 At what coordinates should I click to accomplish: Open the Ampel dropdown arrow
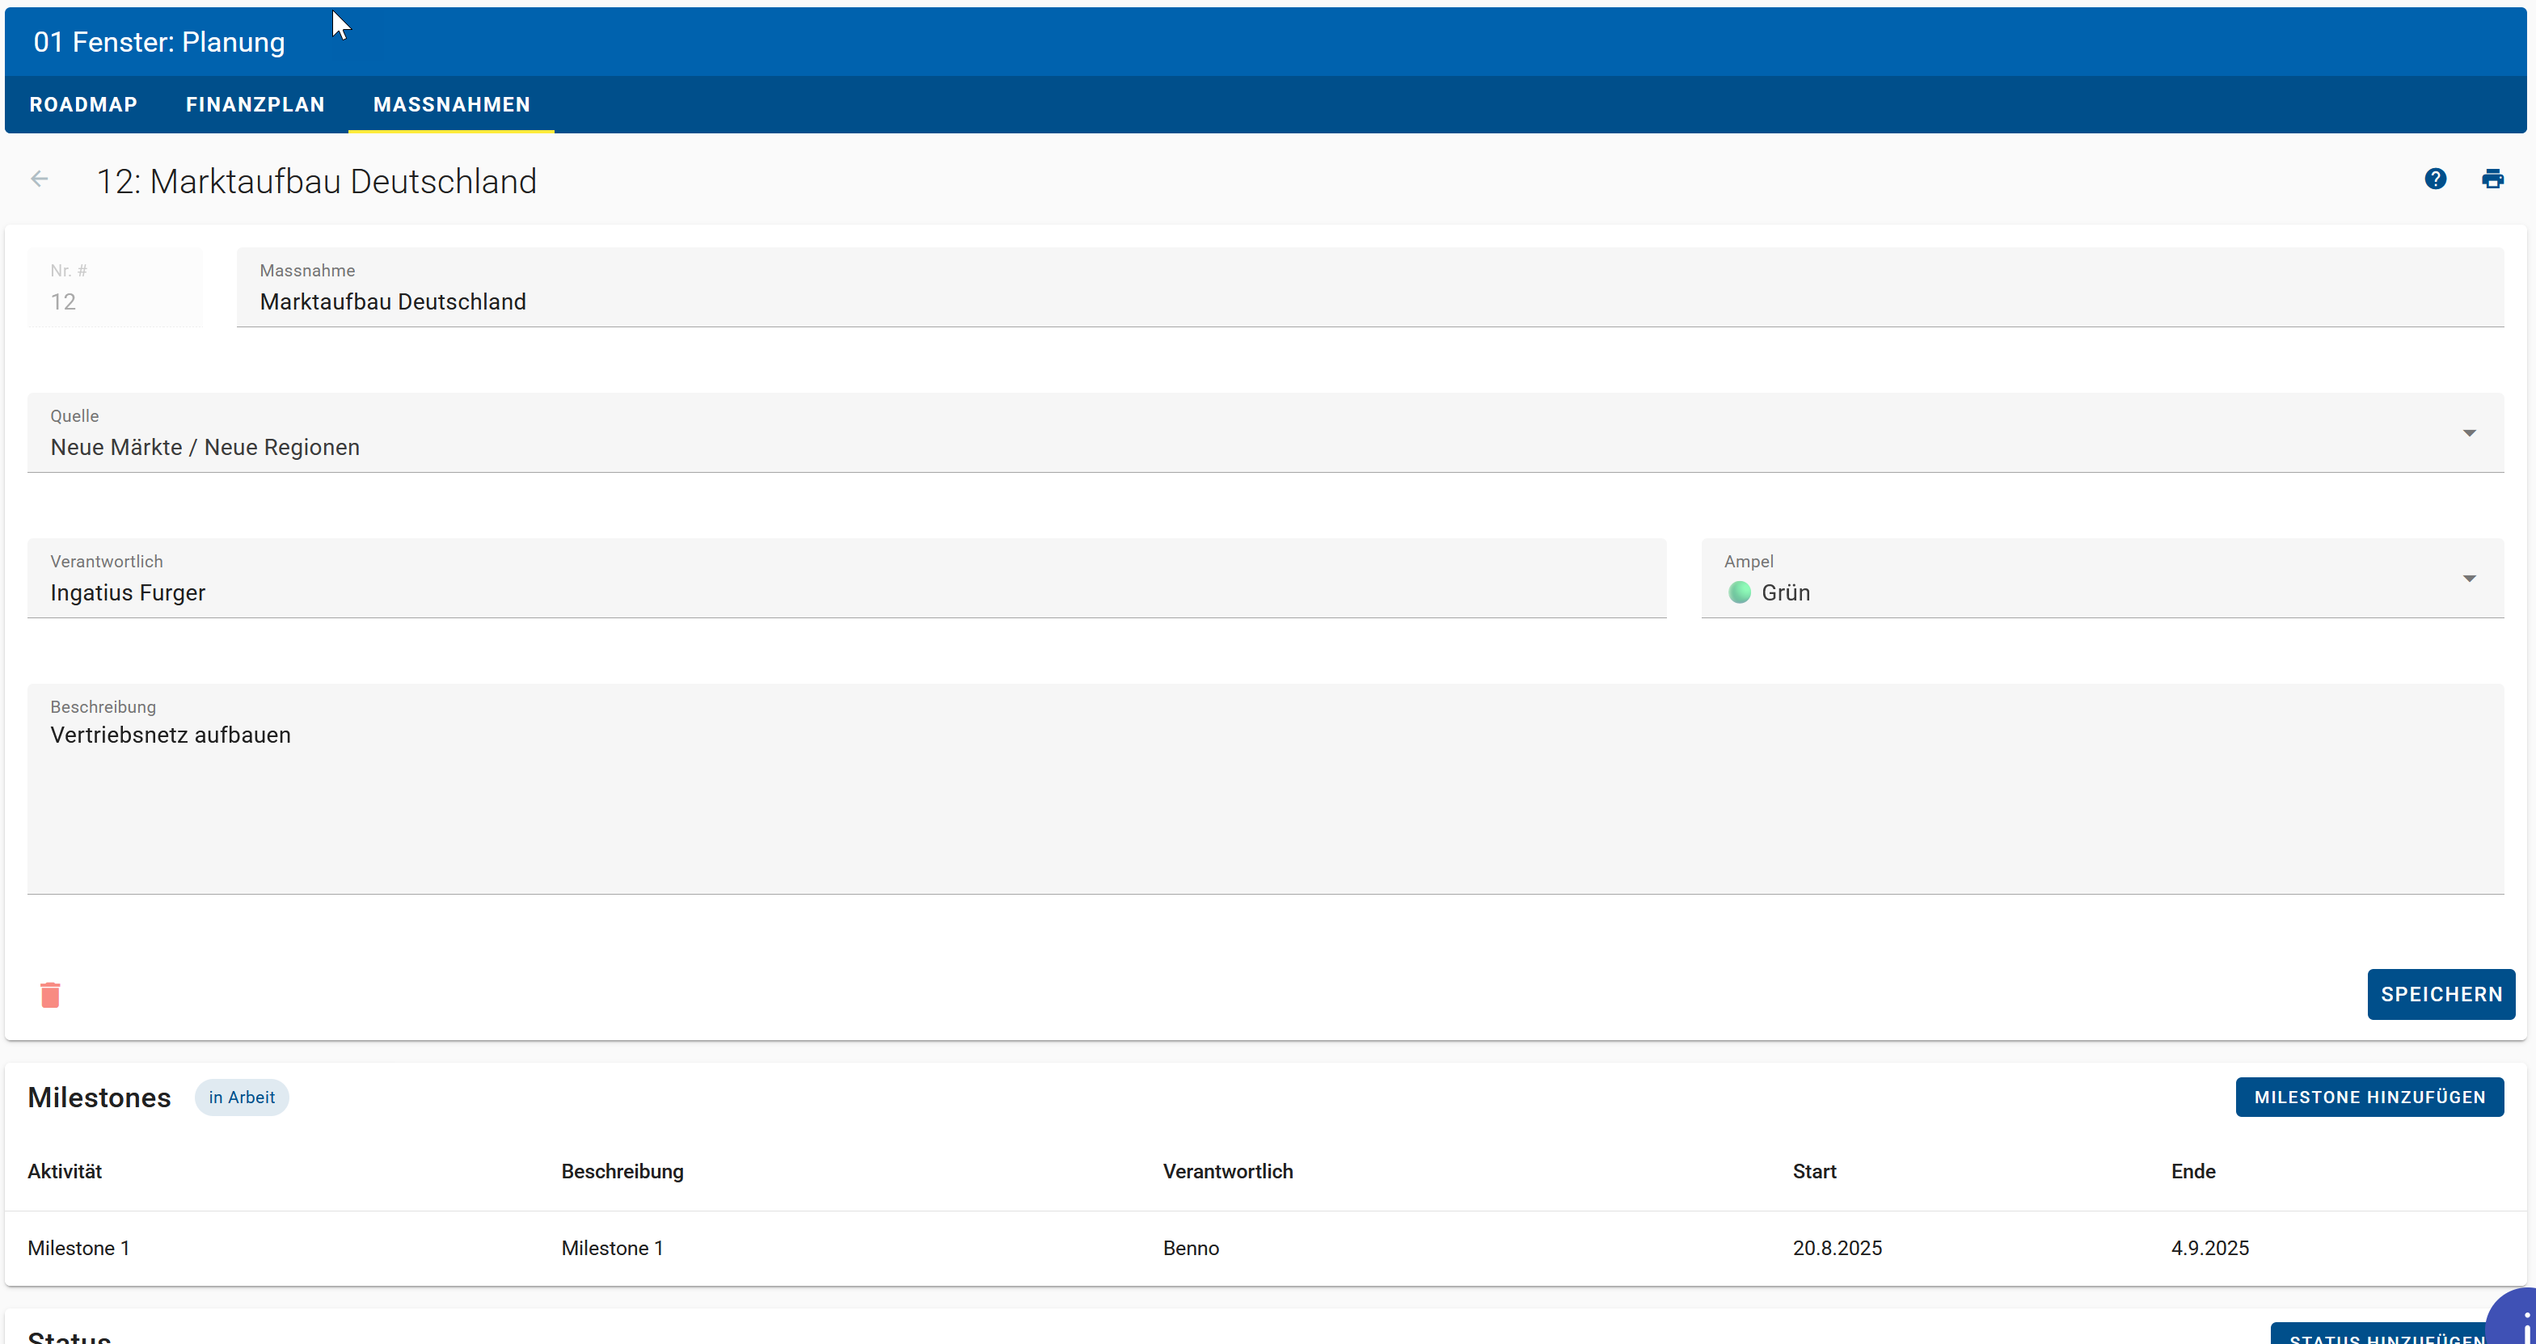(2469, 579)
